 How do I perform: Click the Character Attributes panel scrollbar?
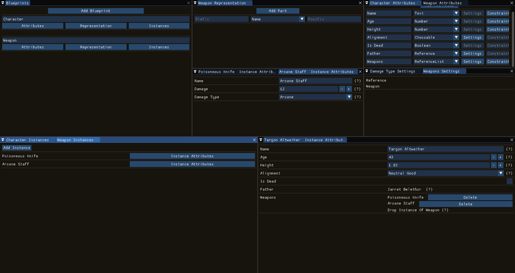click(513, 38)
